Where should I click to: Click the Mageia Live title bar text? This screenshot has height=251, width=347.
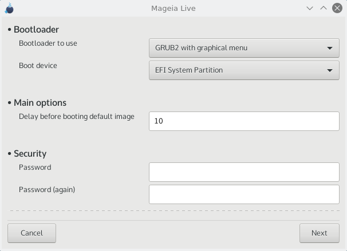tap(173, 9)
